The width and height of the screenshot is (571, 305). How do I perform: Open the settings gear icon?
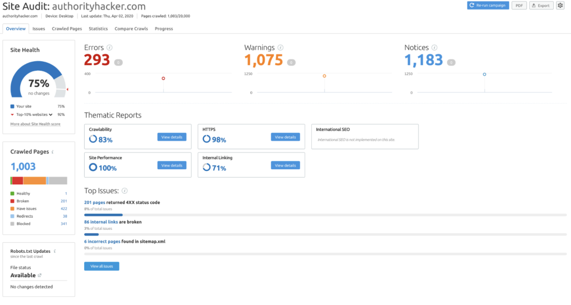point(560,6)
